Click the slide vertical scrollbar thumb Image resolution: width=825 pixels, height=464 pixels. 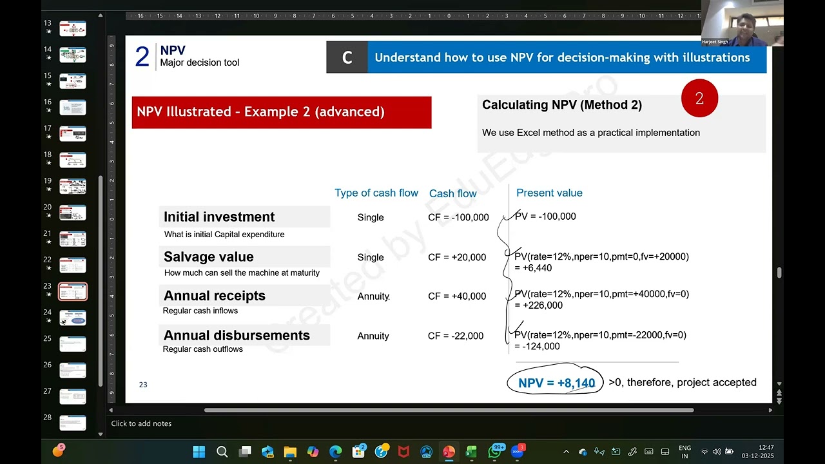779,273
